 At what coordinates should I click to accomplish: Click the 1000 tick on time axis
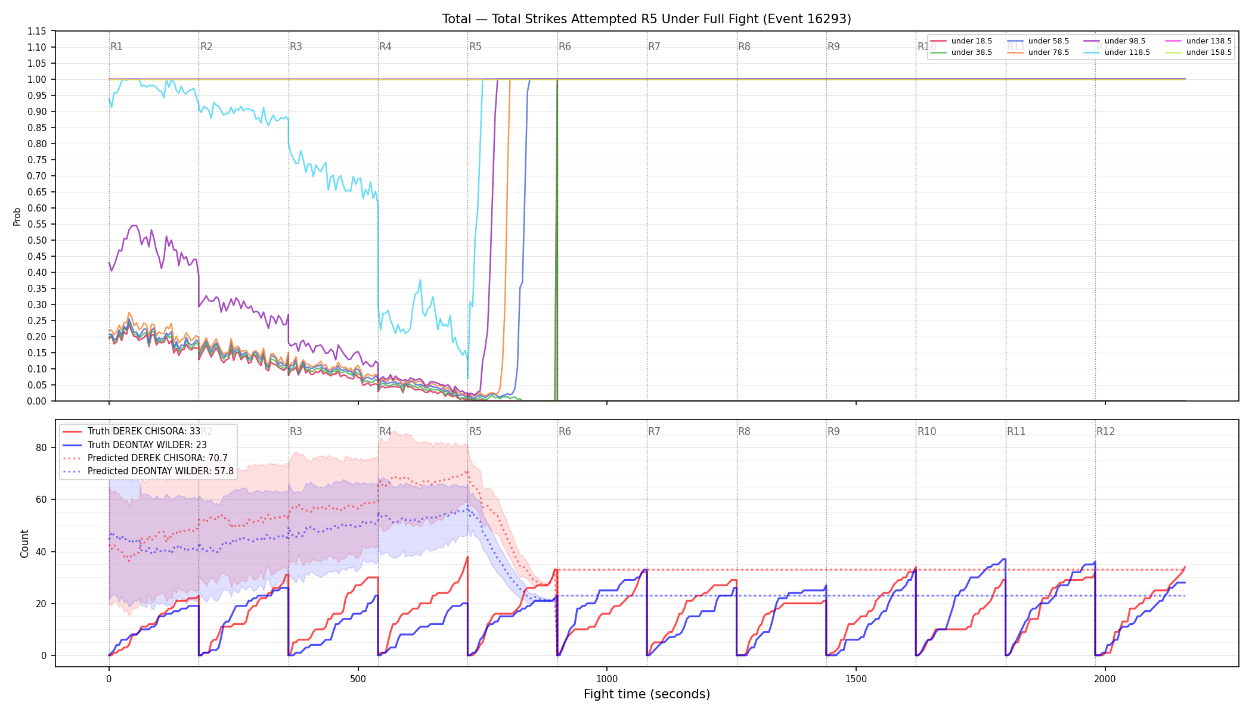pos(607,679)
